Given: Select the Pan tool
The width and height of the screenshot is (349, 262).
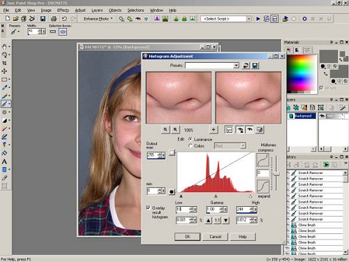Looking at the screenshot, I should [4, 47].
